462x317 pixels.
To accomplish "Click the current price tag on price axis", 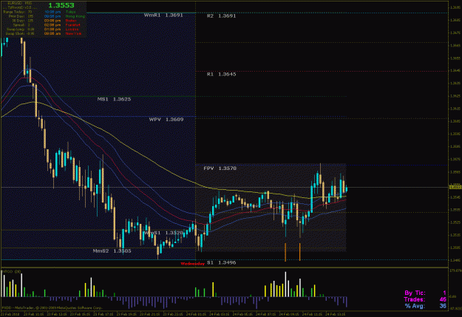I will [455, 187].
